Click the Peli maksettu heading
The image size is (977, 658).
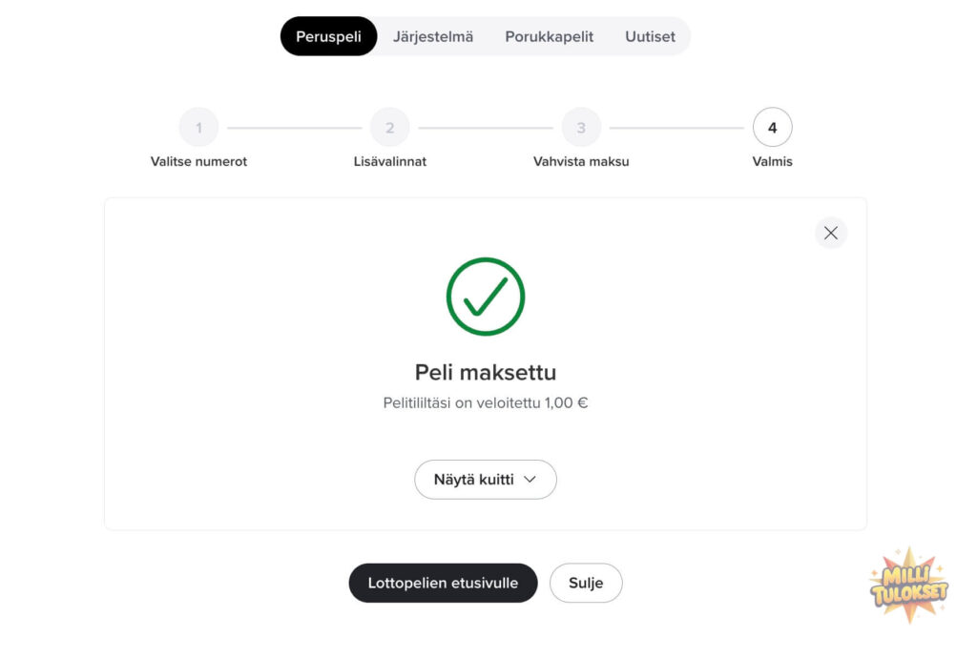pos(486,372)
